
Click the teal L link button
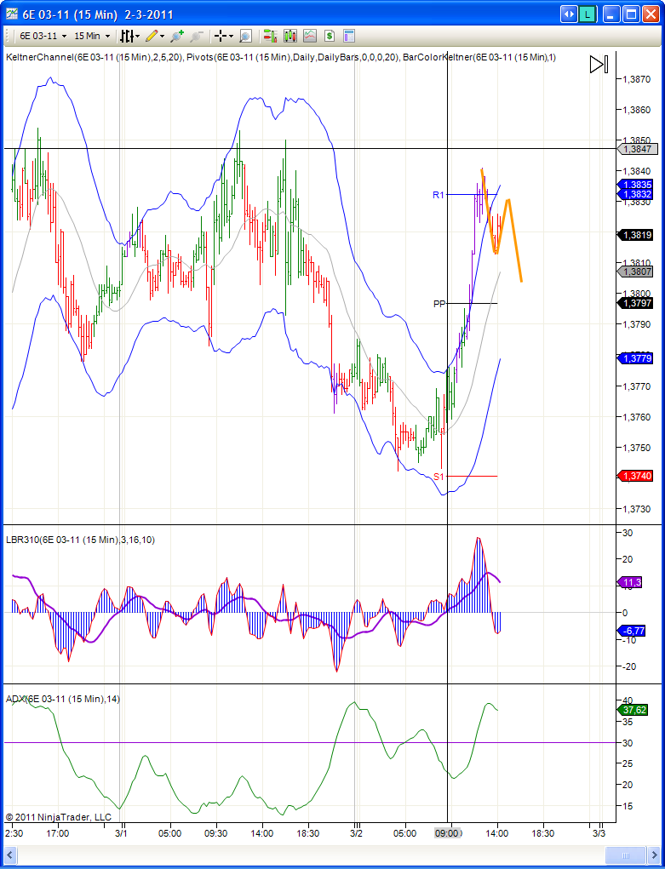[587, 14]
